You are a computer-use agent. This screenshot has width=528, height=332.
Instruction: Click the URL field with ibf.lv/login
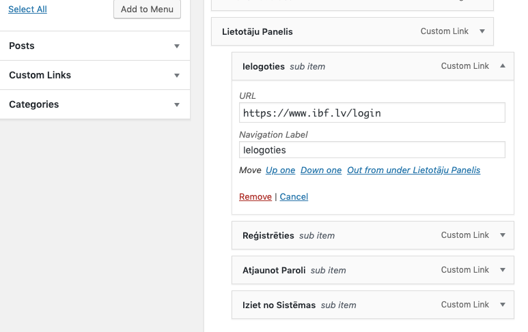[x=372, y=112]
